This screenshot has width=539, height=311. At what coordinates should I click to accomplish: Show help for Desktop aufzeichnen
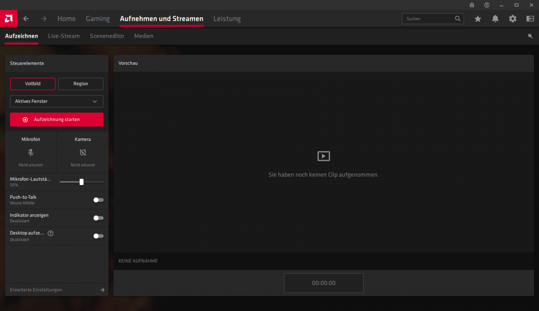point(51,233)
